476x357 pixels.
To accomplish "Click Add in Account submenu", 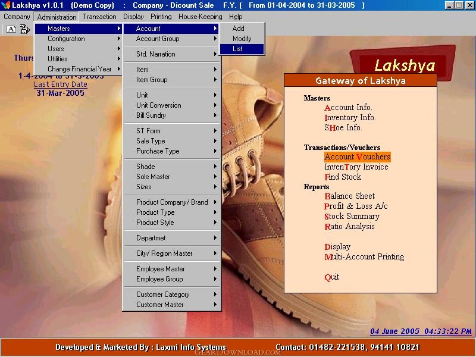I will tap(242, 29).
